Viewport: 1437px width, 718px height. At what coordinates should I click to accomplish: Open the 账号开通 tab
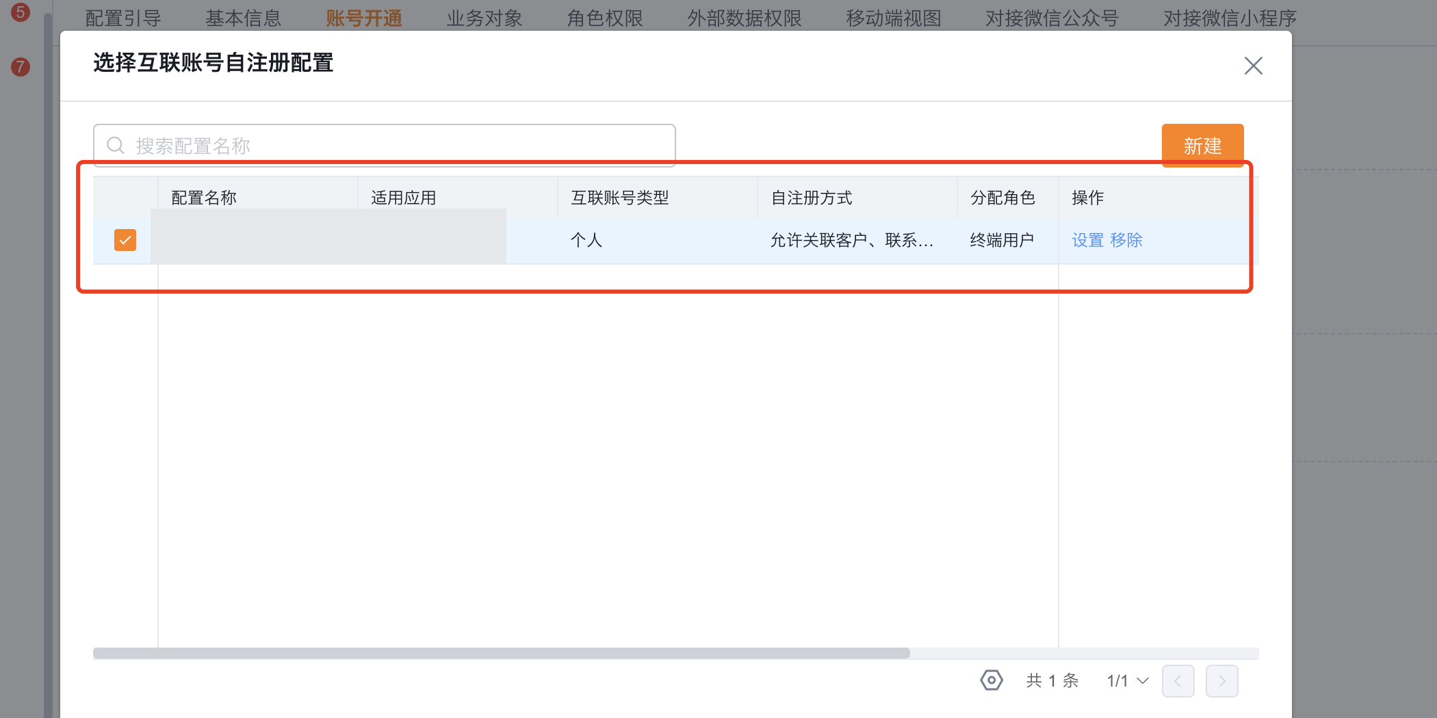pos(364,18)
